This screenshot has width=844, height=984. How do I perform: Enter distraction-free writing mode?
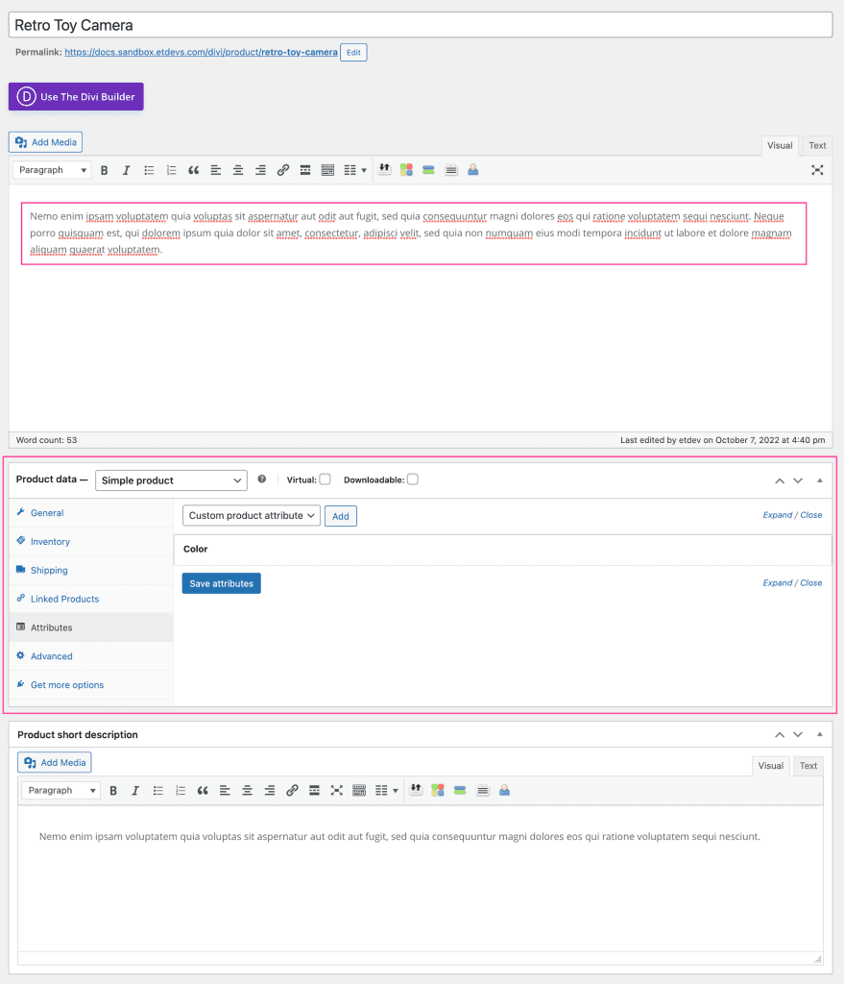[x=817, y=170]
